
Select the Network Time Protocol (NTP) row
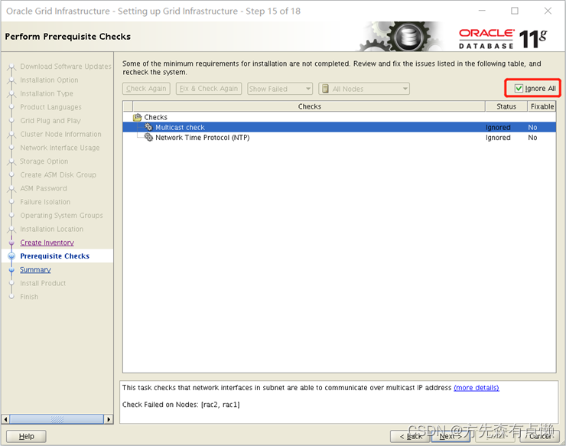click(339, 137)
